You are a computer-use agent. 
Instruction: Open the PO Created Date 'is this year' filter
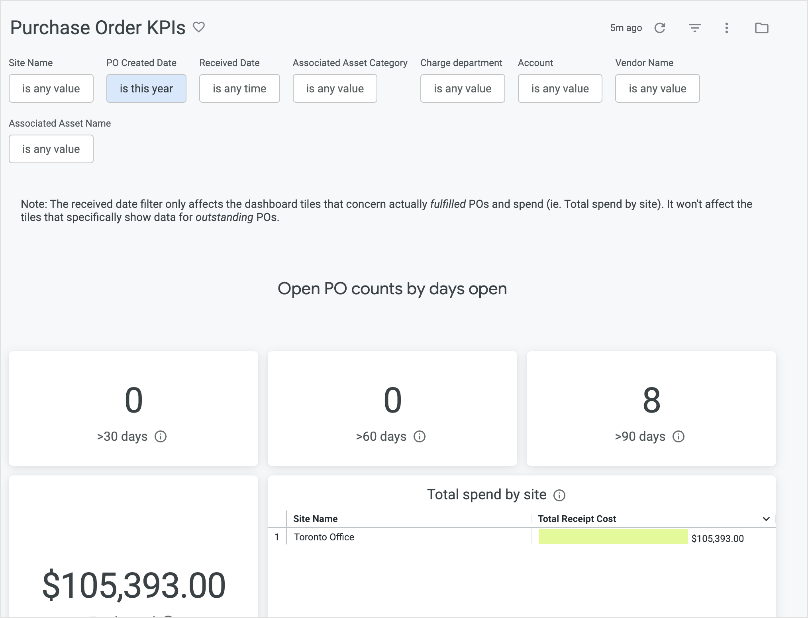[x=146, y=88]
